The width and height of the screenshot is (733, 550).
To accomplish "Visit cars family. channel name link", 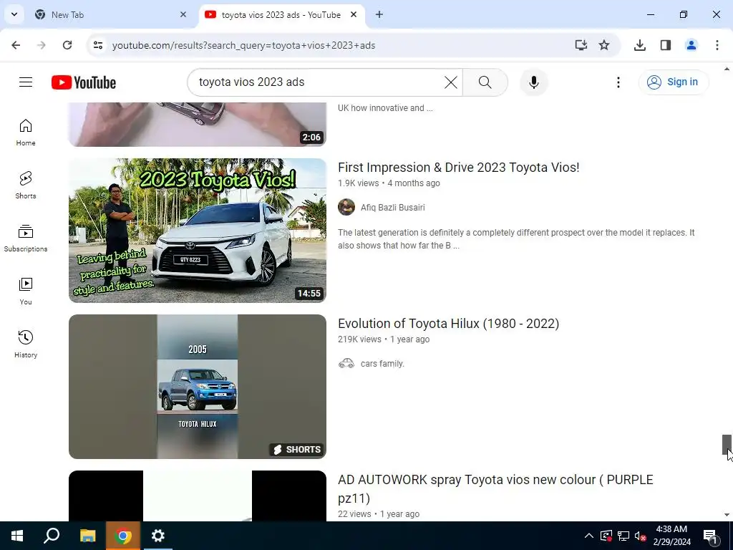I will [x=382, y=363].
